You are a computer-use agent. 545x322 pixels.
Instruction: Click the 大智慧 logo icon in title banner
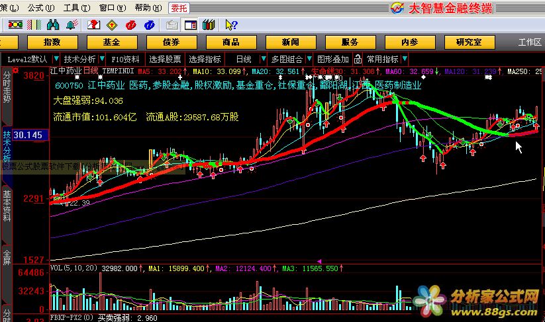(397, 8)
